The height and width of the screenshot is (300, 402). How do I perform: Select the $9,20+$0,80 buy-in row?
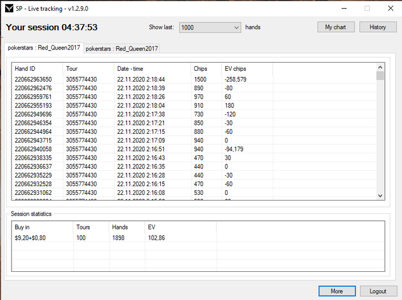[x=198, y=238]
